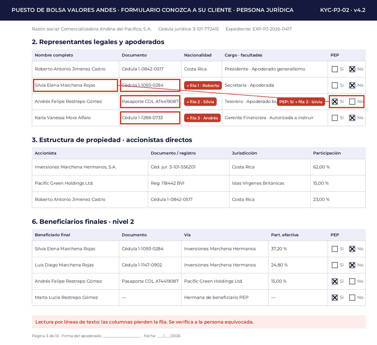Uncheck PEP Sí in the Pacific Green Holdings beneficiario row
The image size is (377, 345).
point(334,281)
